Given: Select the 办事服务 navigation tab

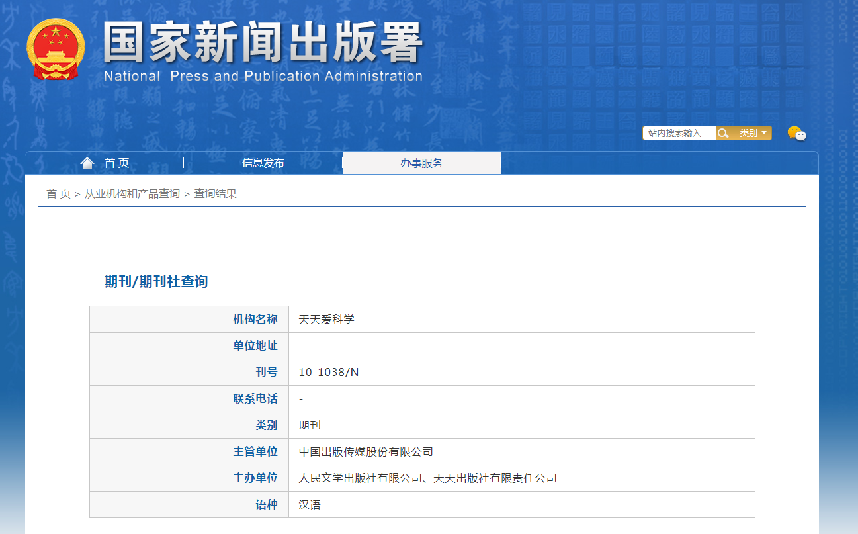Looking at the screenshot, I should point(421,163).
